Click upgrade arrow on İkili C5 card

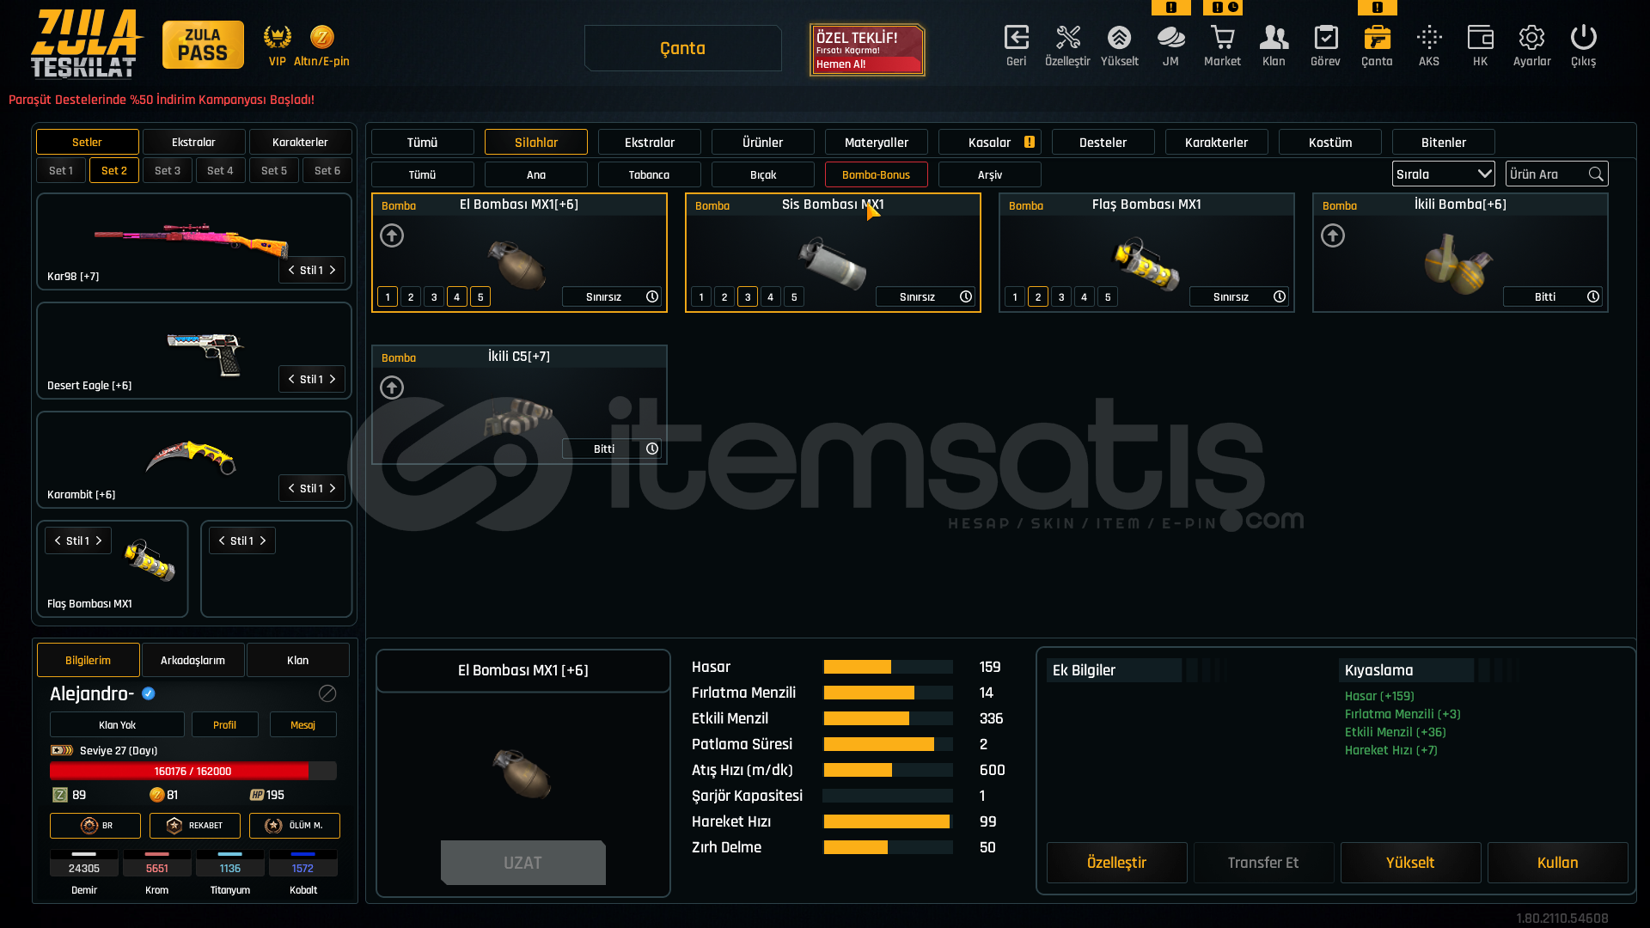[392, 388]
